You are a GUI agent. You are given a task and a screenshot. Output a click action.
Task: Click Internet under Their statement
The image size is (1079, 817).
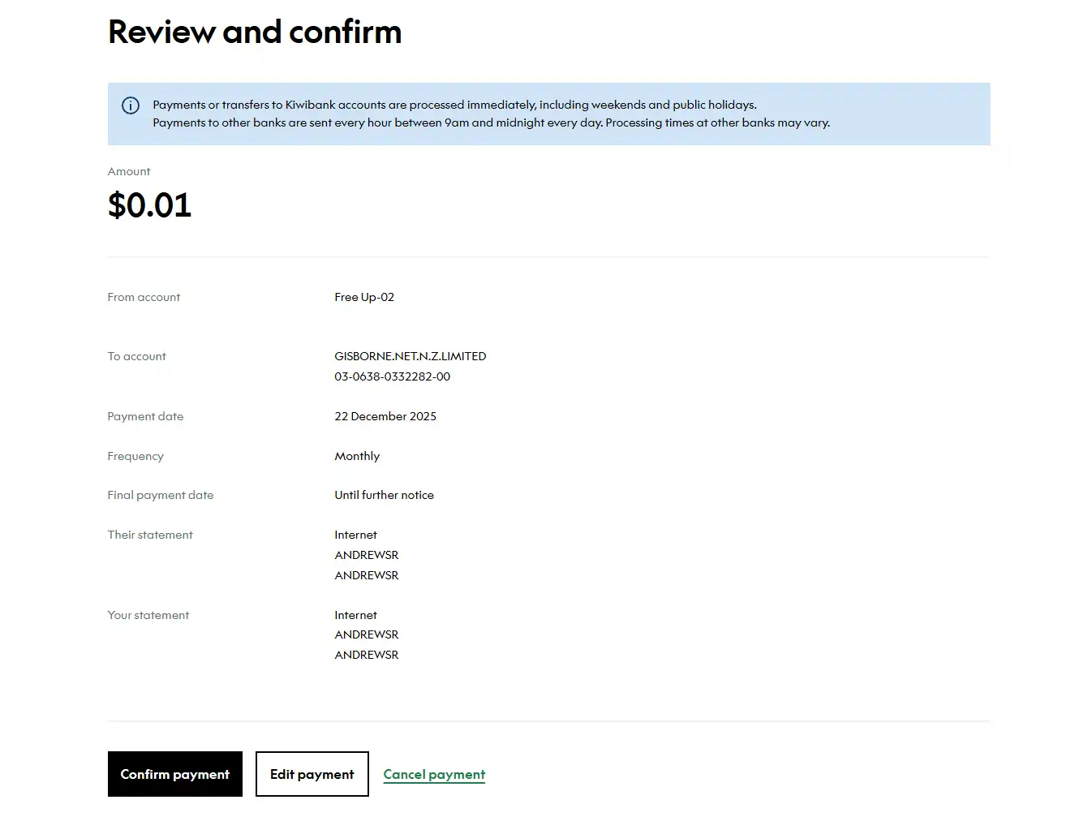pos(355,535)
